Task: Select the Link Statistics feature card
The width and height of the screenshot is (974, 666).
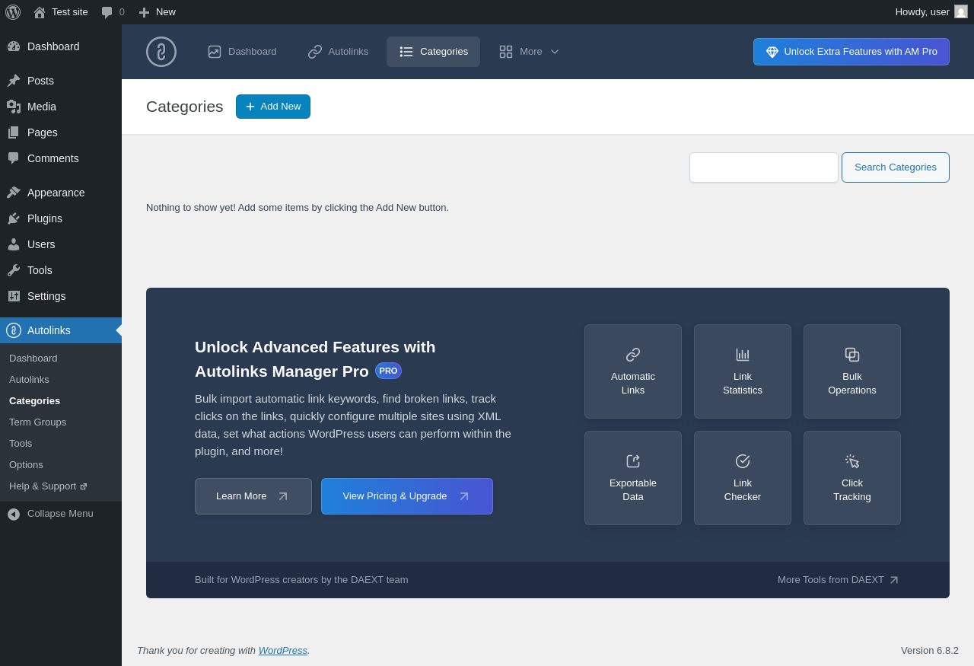Action: (x=743, y=371)
